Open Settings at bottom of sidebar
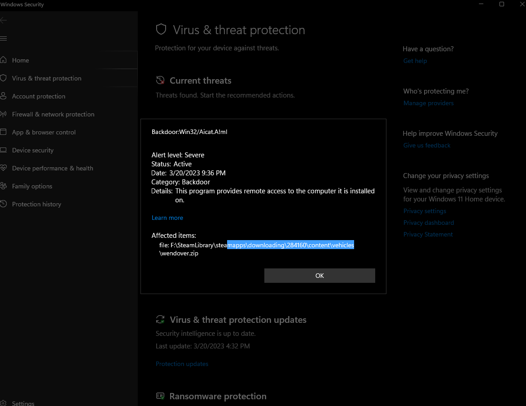 23,403
